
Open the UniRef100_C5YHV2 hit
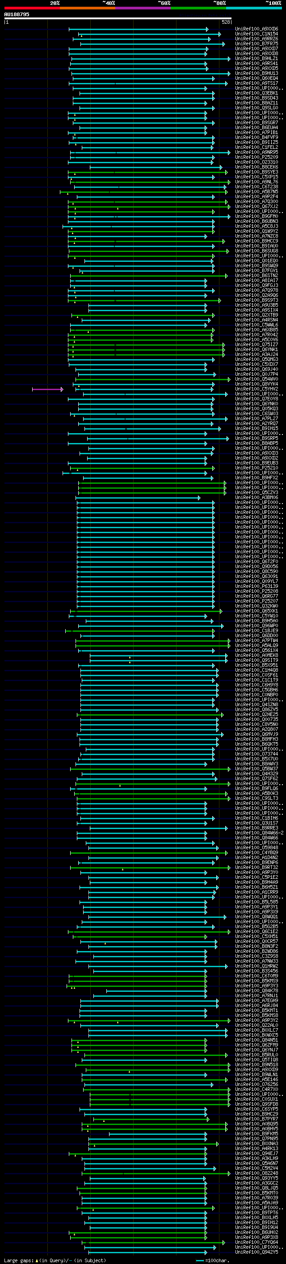point(257,389)
